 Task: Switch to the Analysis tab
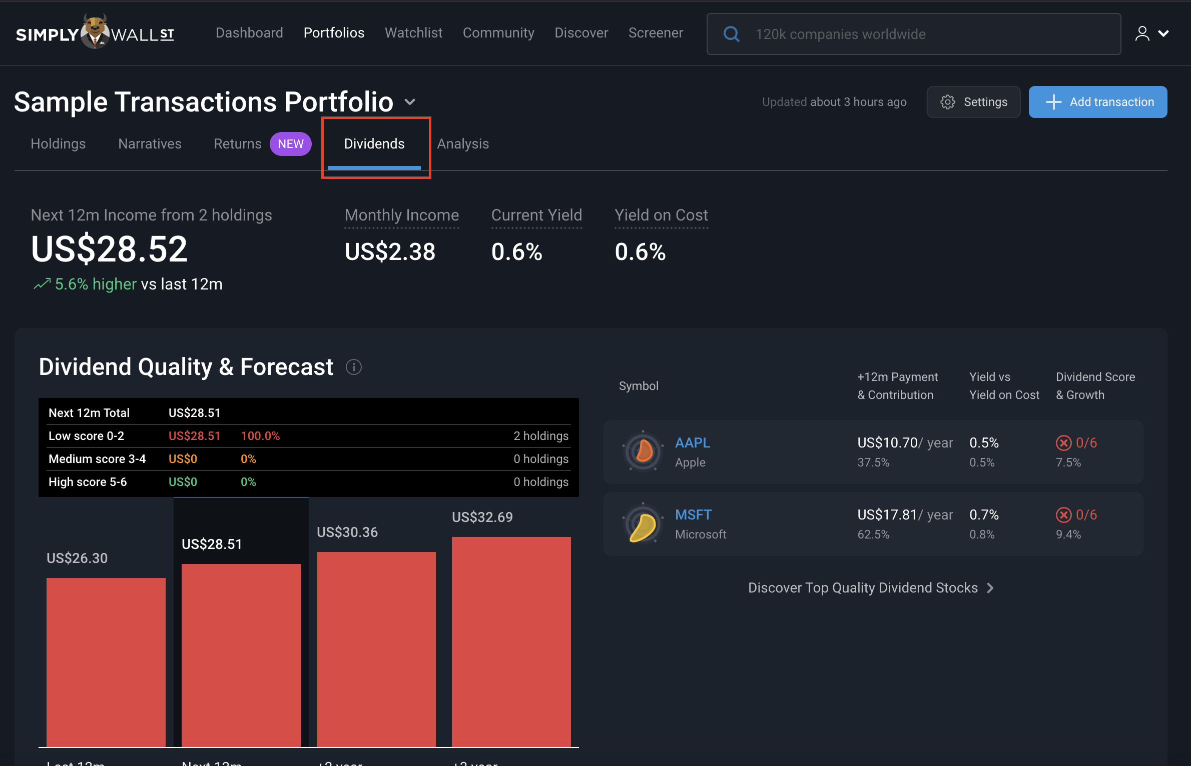click(x=463, y=144)
